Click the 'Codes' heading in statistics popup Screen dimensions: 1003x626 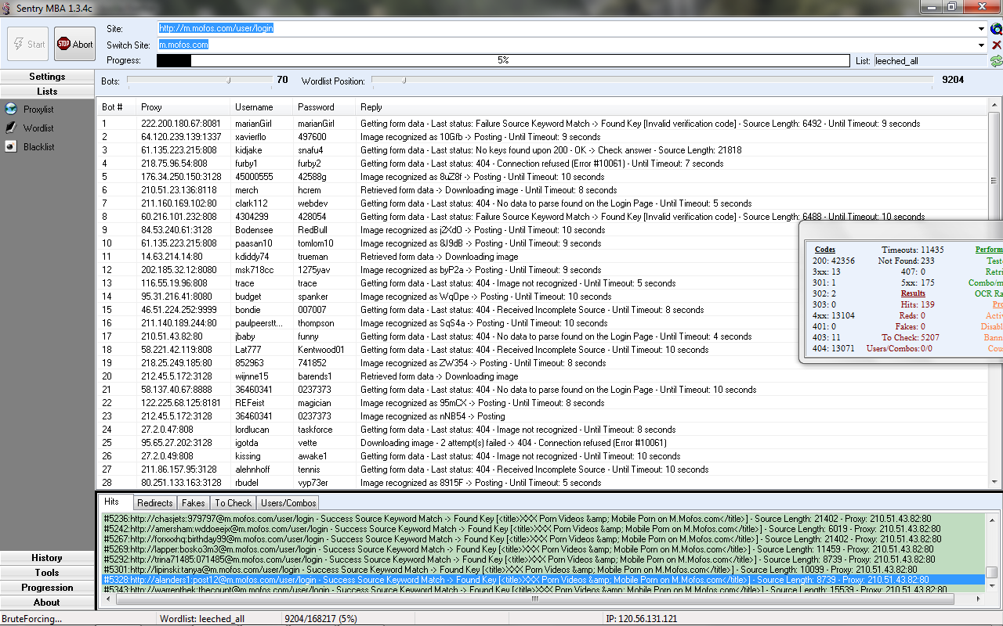pyautogui.click(x=824, y=250)
